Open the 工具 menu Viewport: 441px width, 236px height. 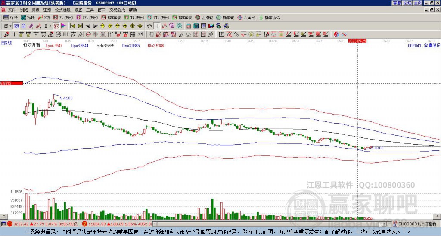90,10
